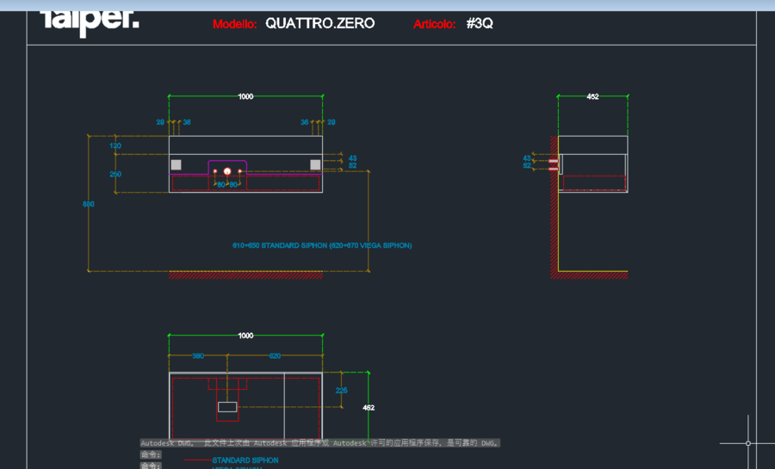
Task: Select the 36 dimension on right side
Action: pyautogui.click(x=305, y=122)
